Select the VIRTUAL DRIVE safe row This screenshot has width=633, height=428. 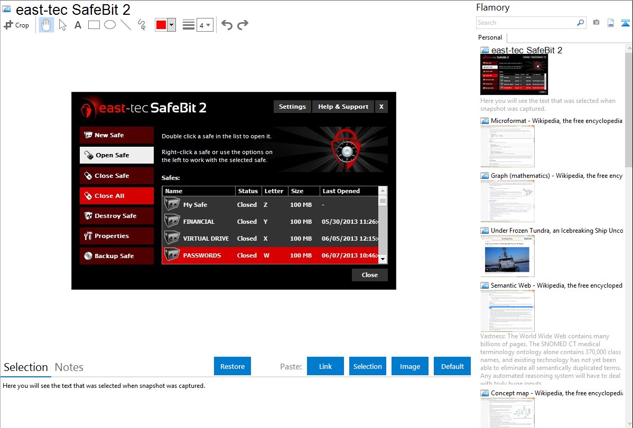coord(271,239)
